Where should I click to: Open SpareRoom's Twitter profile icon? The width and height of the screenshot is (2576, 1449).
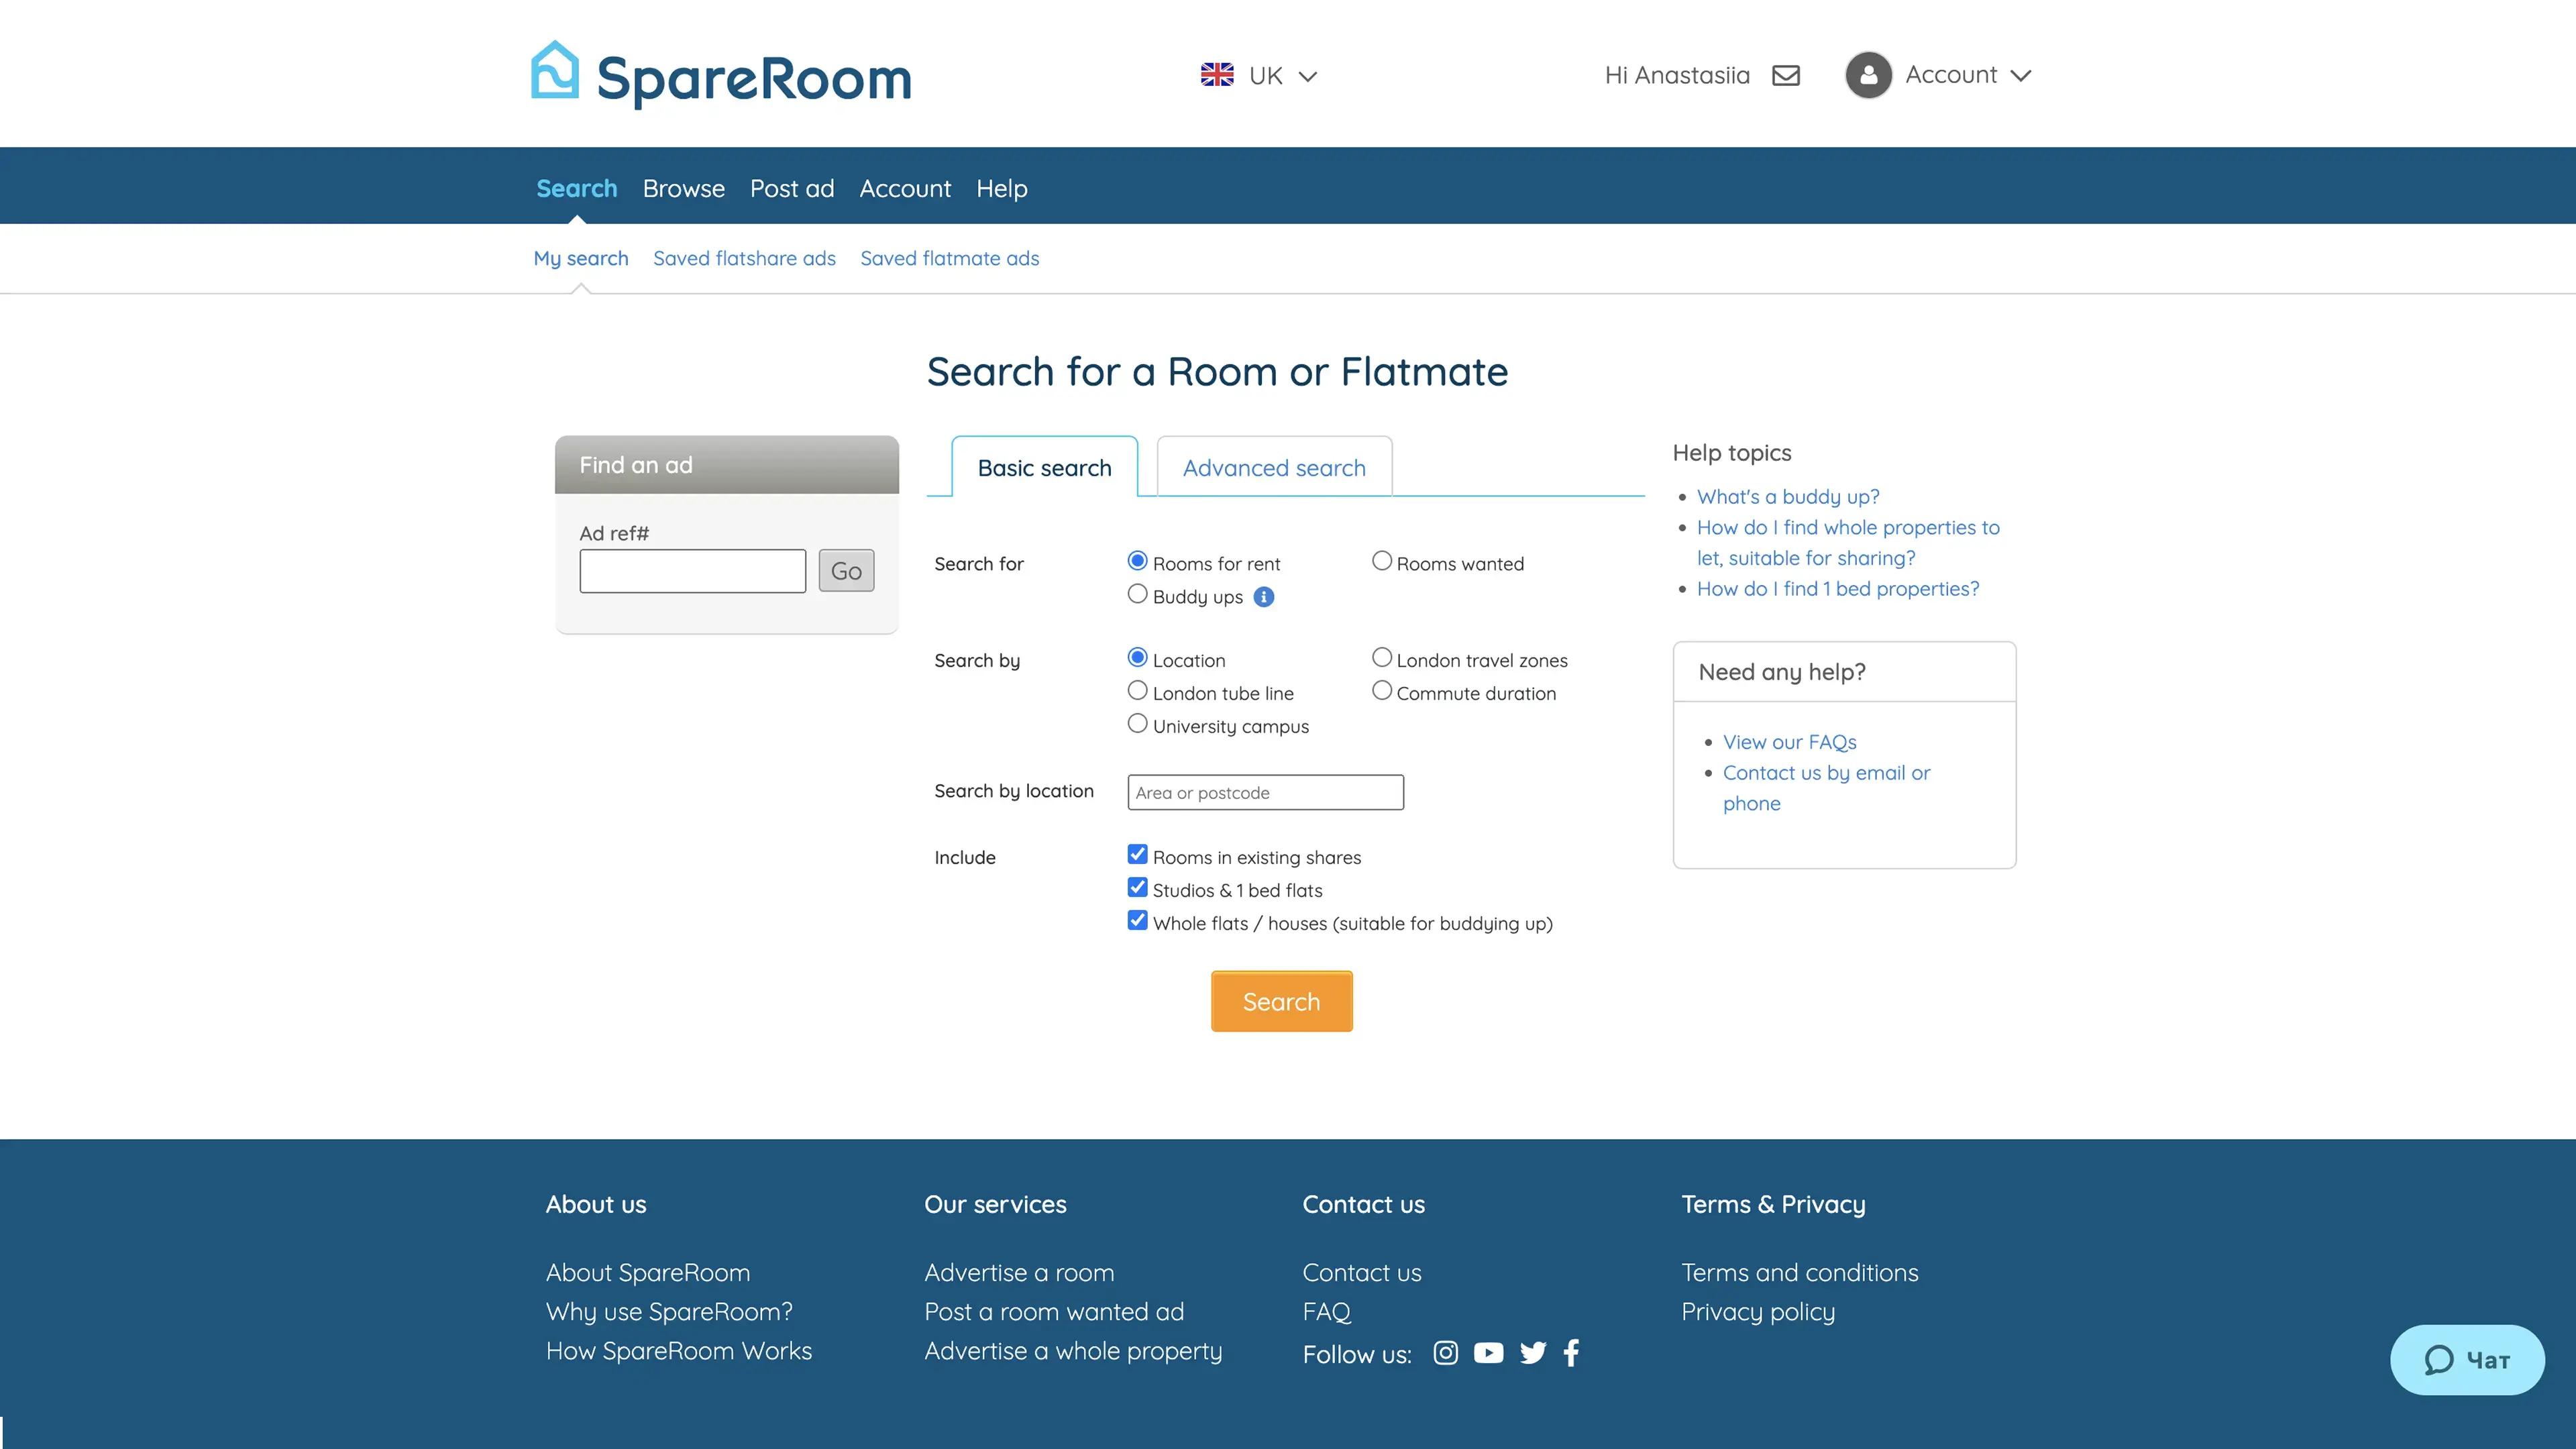[1532, 1353]
